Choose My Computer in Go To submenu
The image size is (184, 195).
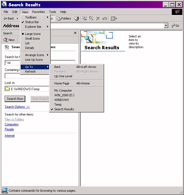click(x=77, y=90)
